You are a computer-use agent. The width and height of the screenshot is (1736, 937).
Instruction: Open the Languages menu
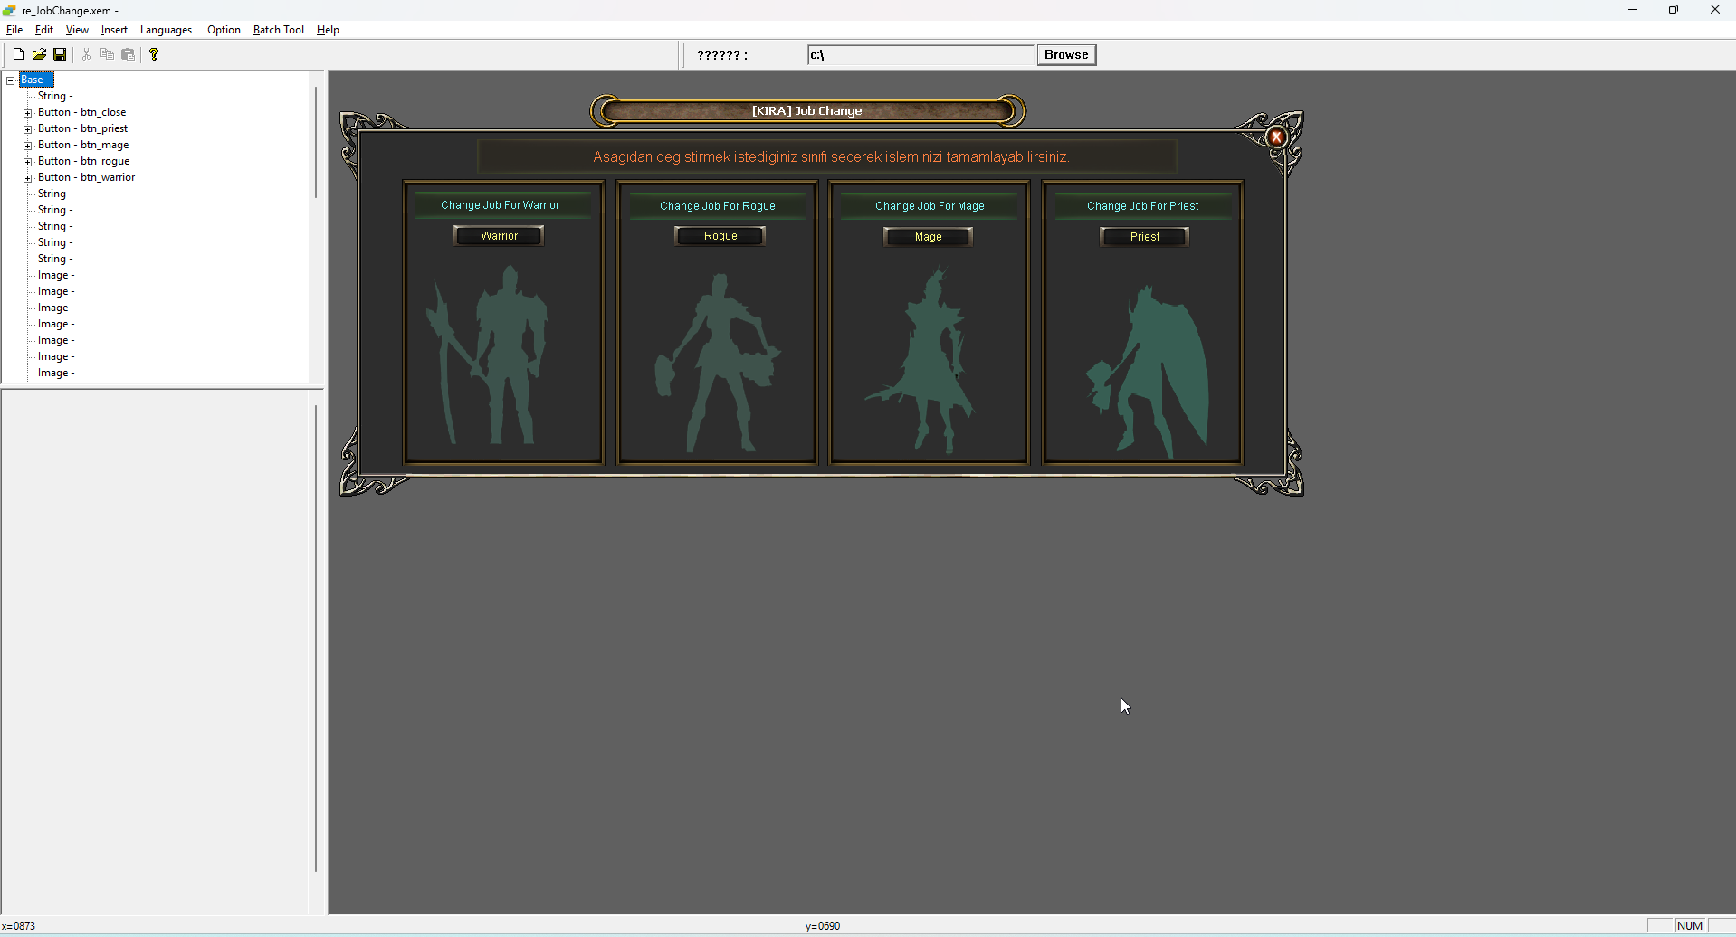pyautogui.click(x=166, y=30)
